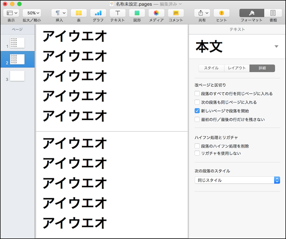Image resolution: width=286 pixels, height=239 pixels.
Task: Open the 図形 (Shape) menu icon
Action: (137, 13)
